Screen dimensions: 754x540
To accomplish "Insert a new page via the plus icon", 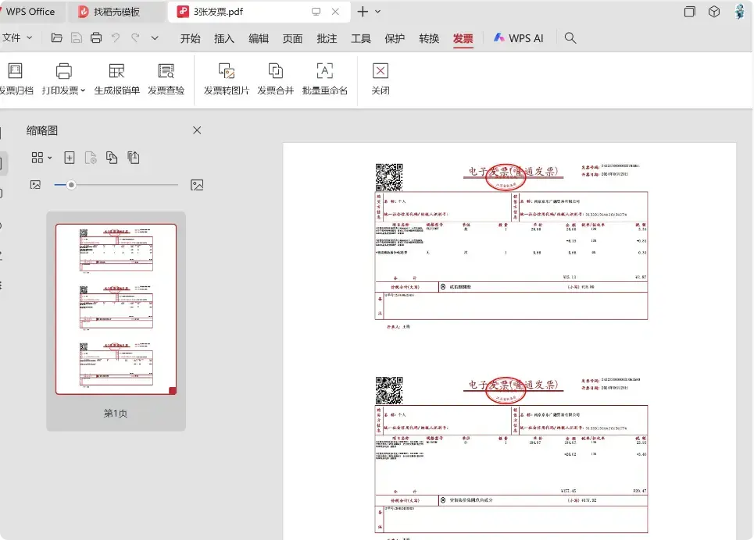I will [69, 157].
